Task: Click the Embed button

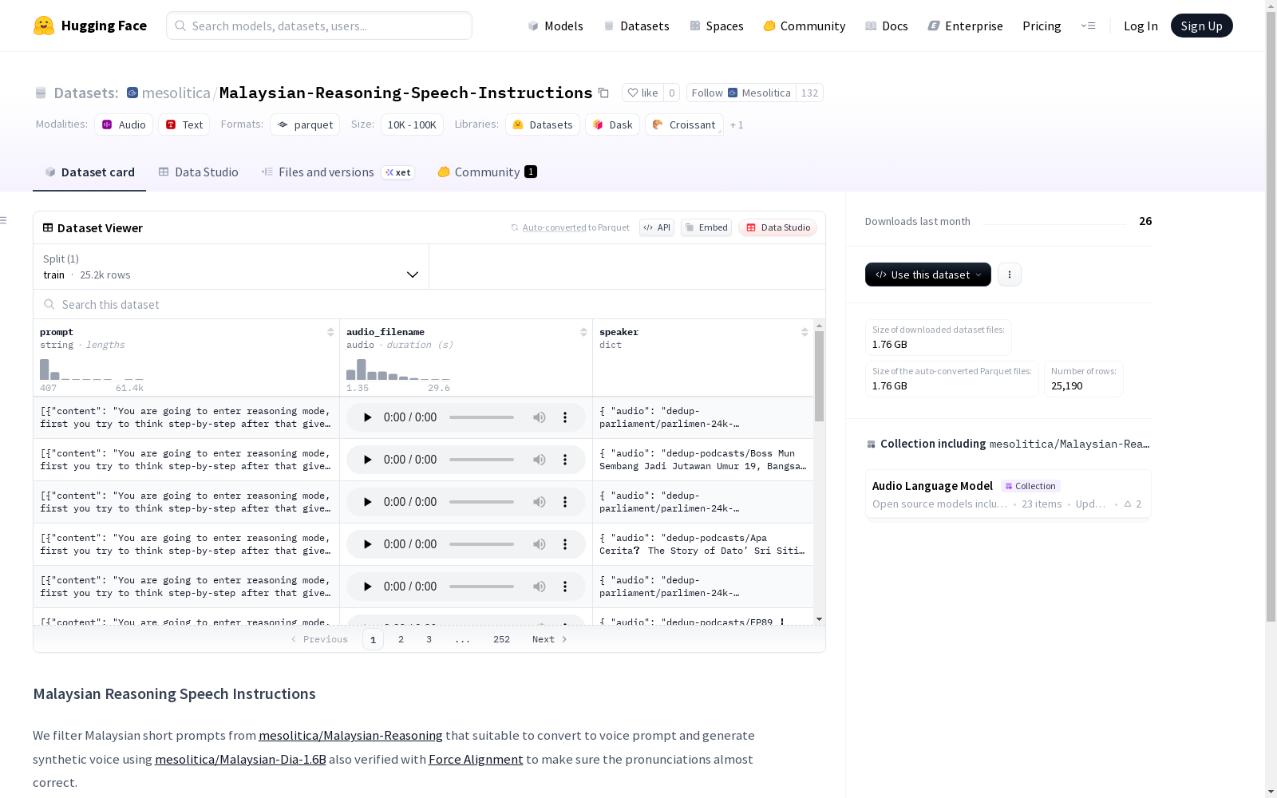Action: 706,227
